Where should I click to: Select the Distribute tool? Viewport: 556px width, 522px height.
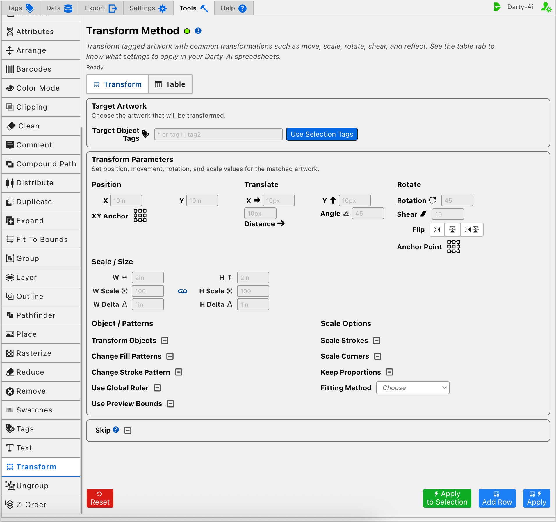click(x=41, y=183)
